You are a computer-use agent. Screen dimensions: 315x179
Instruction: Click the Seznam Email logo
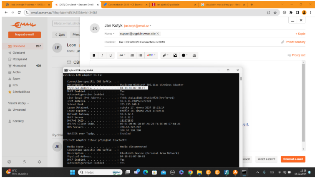24,25
